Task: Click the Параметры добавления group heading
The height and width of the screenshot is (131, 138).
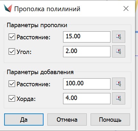Action: click(x=40, y=72)
